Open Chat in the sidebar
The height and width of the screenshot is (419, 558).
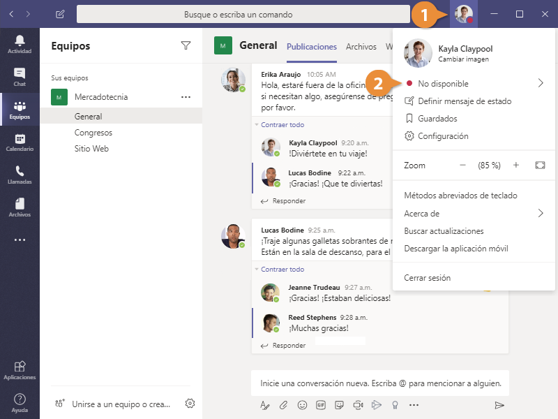tap(20, 76)
